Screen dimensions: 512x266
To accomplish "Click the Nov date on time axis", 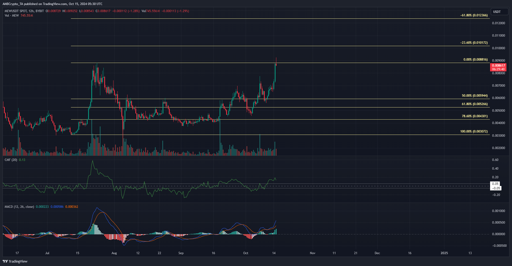I will 312,253.
